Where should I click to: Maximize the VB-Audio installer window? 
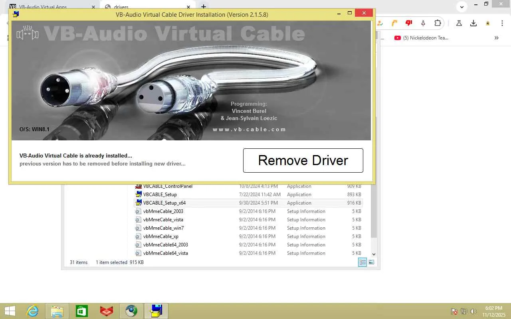pyautogui.click(x=350, y=13)
